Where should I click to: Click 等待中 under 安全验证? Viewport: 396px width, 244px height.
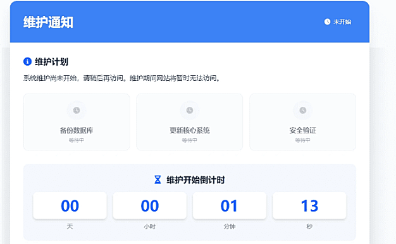pyautogui.click(x=303, y=140)
